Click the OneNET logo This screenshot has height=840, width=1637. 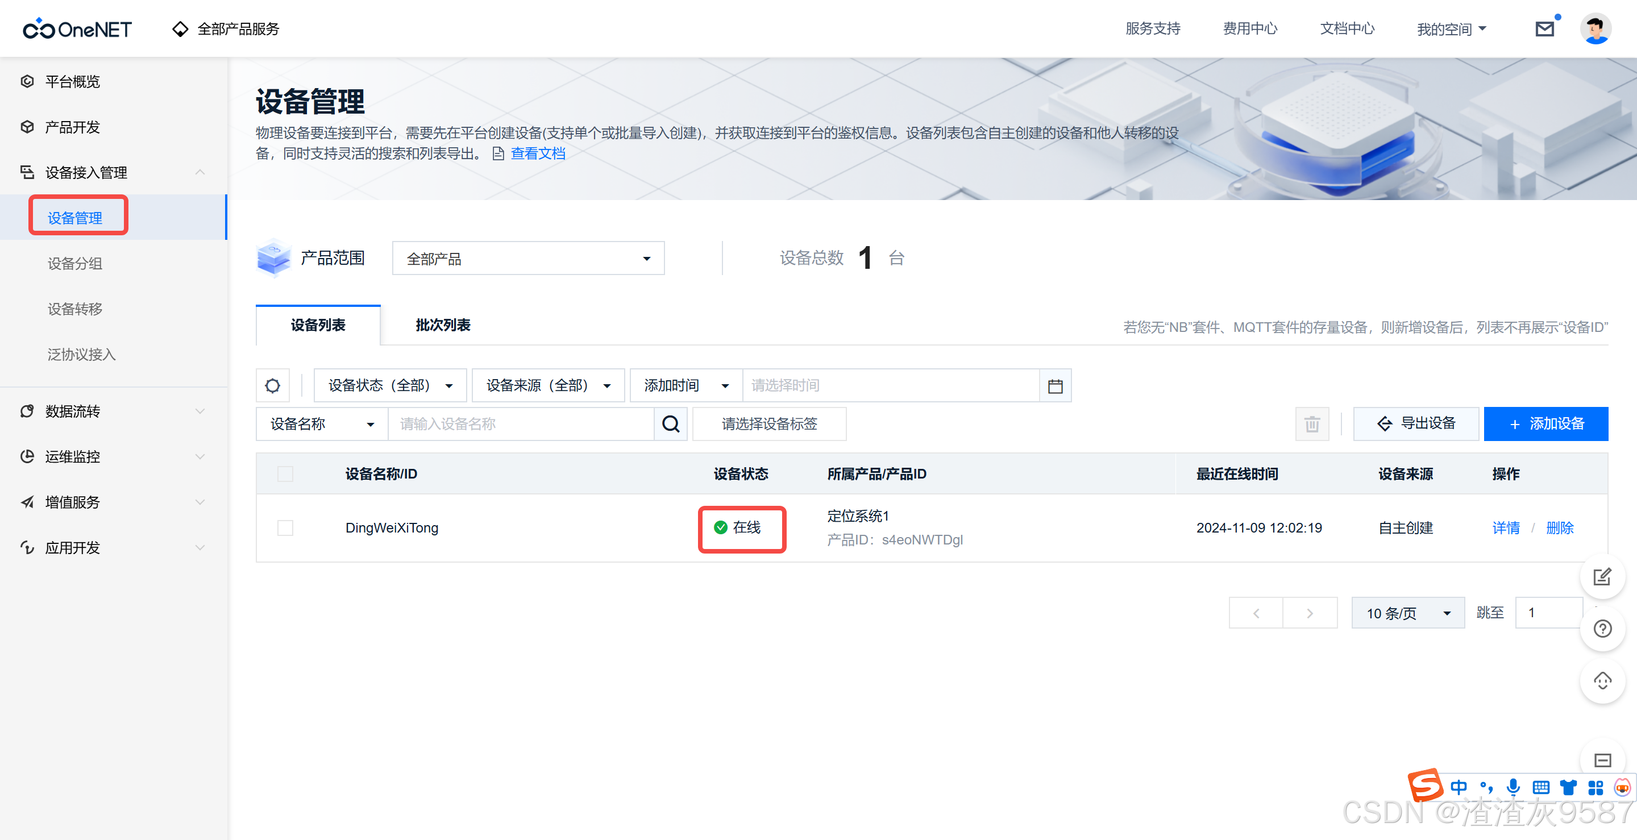click(x=77, y=28)
